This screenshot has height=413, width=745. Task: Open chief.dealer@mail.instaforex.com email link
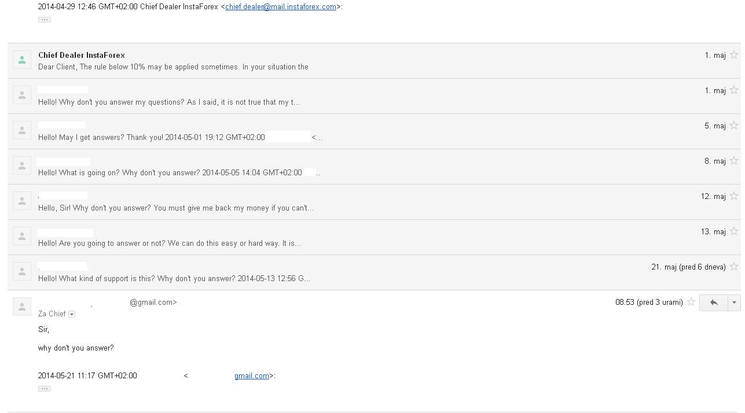click(x=280, y=7)
